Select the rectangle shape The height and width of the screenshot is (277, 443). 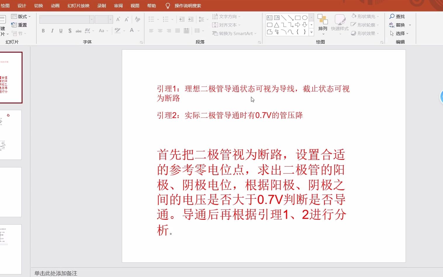click(298, 18)
